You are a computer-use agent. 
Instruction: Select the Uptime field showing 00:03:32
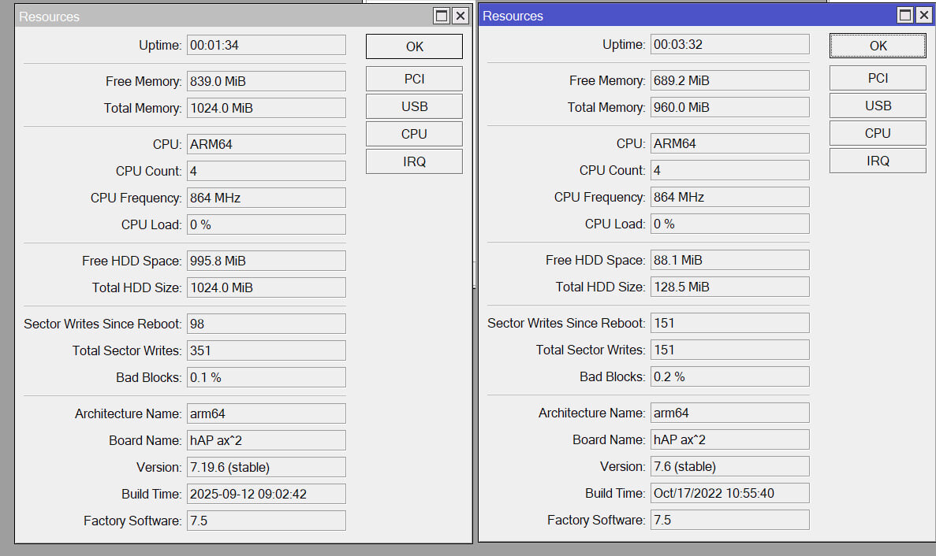point(730,45)
